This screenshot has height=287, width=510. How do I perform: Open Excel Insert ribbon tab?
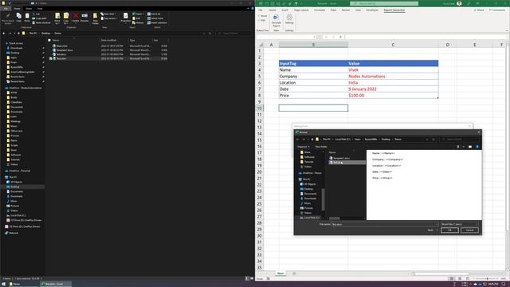coord(284,10)
